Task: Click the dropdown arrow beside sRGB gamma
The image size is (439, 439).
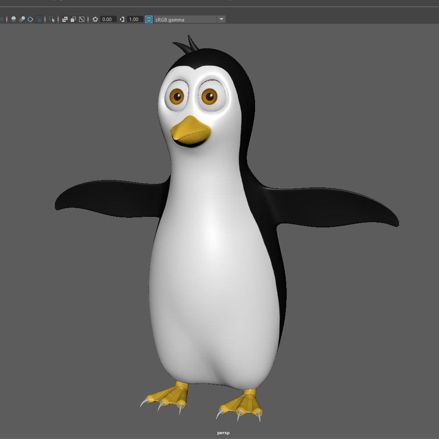Action: pyautogui.click(x=221, y=19)
